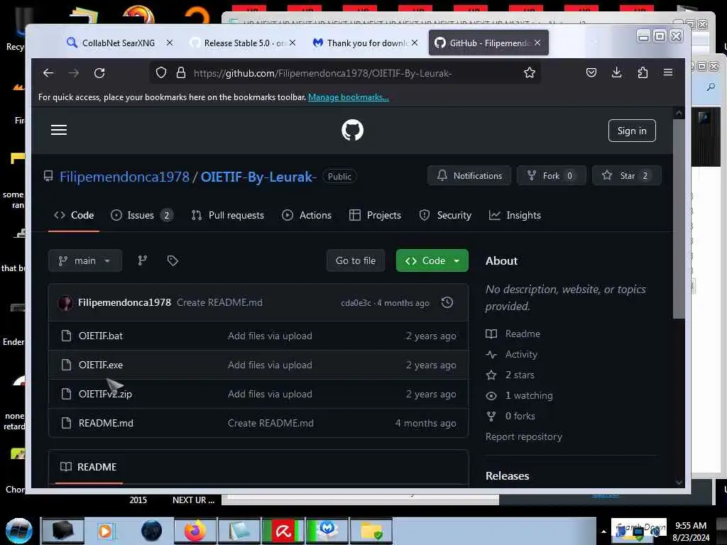The width and height of the screenshot is (727, 545).
Task: Open the OIETIF.bat file
Action: (x=101, y=336)
